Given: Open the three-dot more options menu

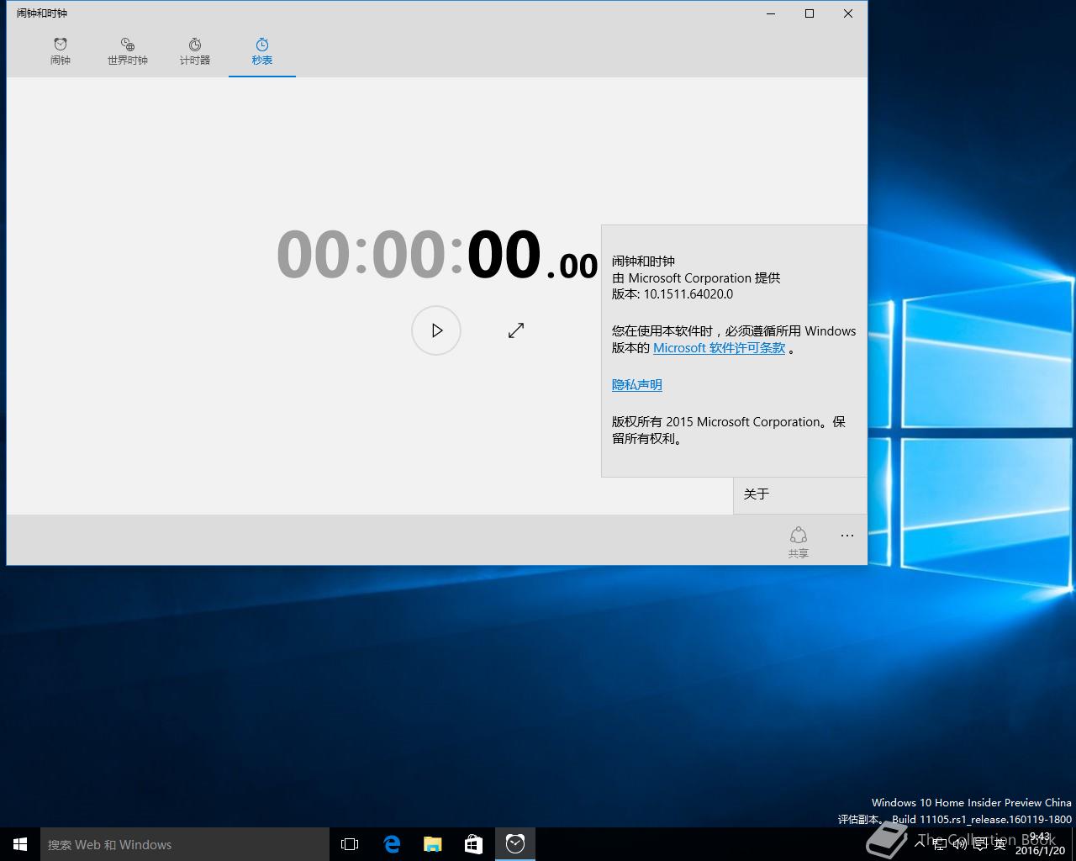Looking at the screenshot, I should [x=847, y=536].
